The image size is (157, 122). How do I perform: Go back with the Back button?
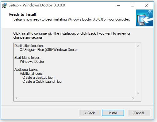pos(90,113)
